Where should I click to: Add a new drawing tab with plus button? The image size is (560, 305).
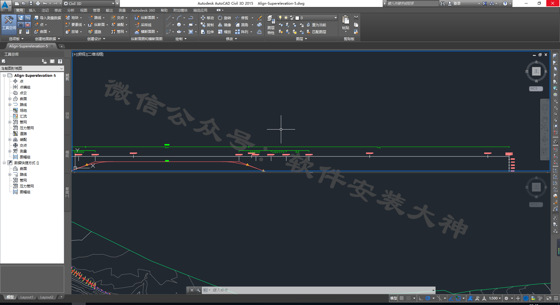[62, 46]
